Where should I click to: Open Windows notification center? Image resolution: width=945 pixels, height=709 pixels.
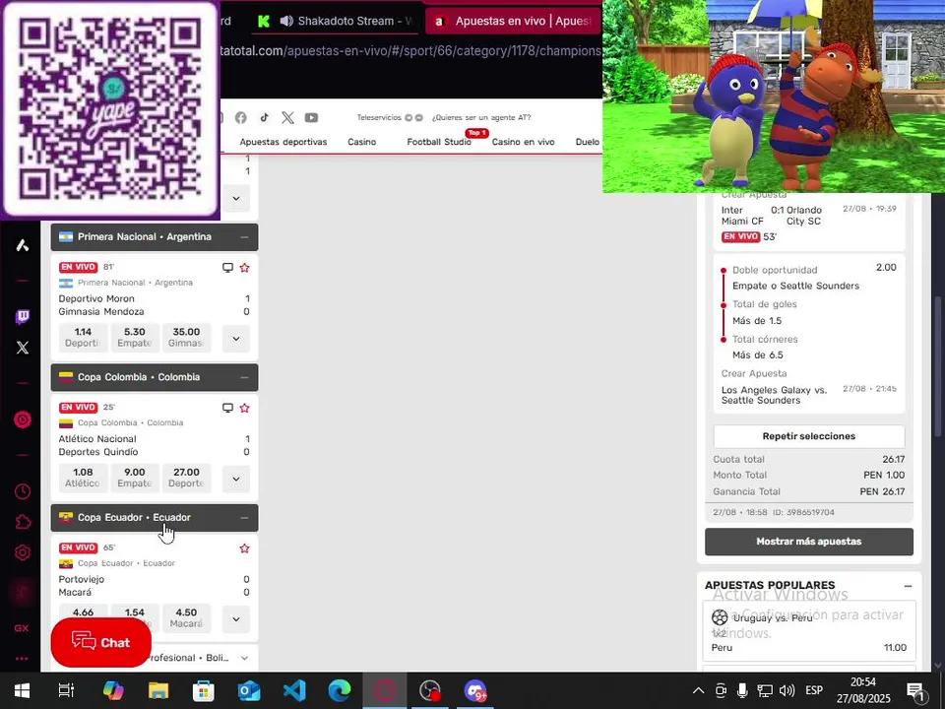pyautogui.click(x=914, y=691)
